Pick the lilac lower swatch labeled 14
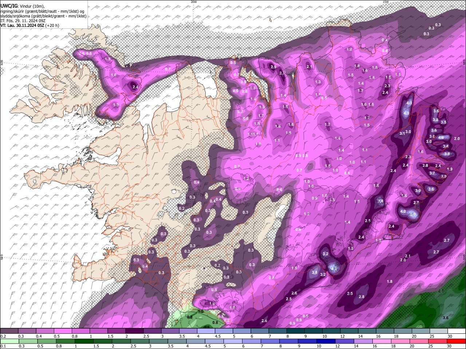The height and width of the screenshot is (349, 466). (x=363, y=341)
